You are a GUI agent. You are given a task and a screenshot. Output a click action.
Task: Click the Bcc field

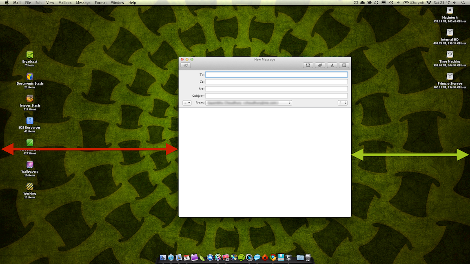(x=276, y=88)
